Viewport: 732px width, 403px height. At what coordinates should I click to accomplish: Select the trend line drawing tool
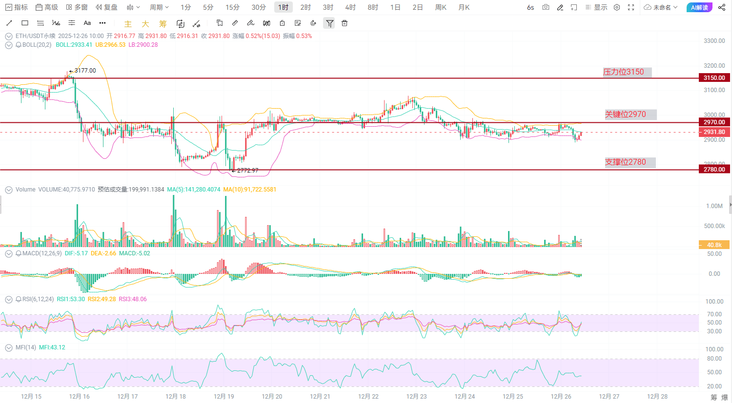coord(9,23)
